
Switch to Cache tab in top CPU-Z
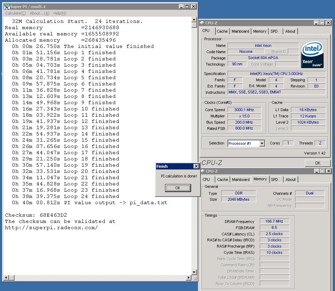click(222, 31)
